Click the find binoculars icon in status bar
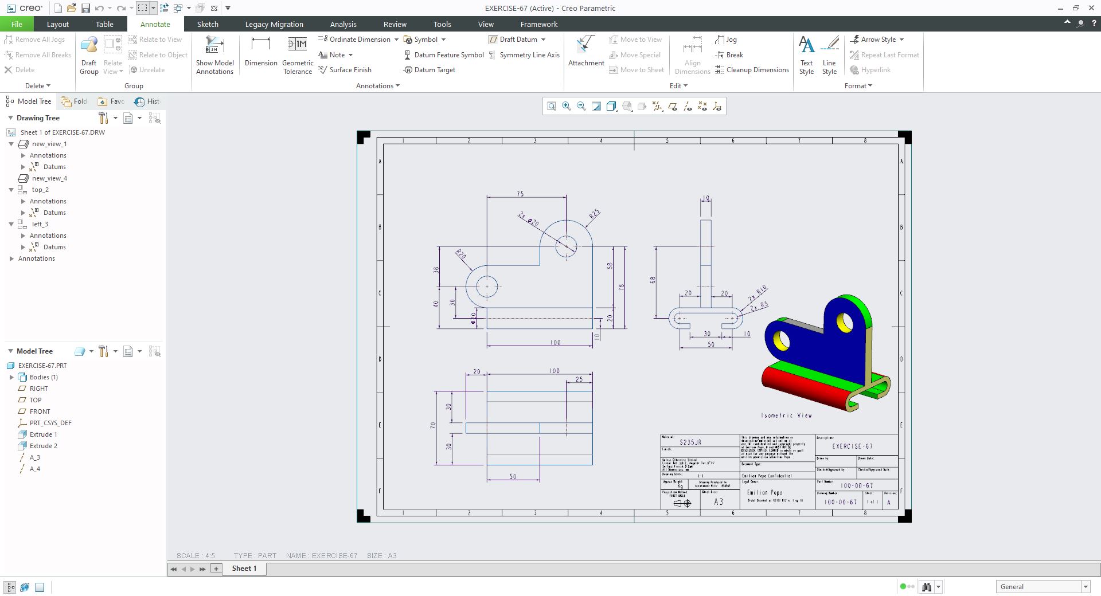This screenshot has height=596, width=1101. coord(926,587)
